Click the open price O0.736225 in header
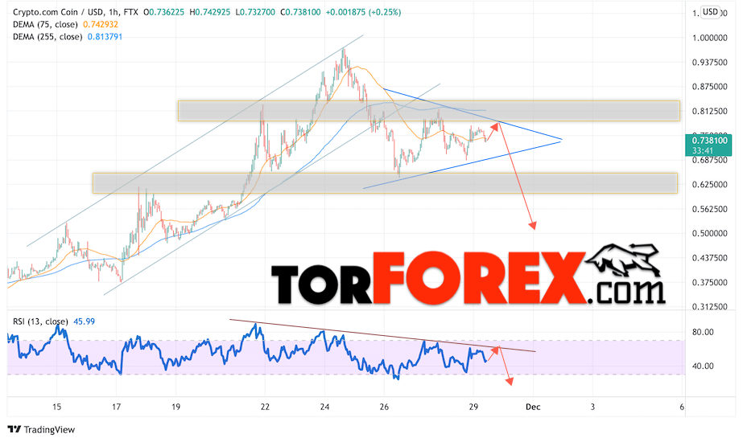Image resolution: width=743 pixels, height=442 pixels. [163, 12]
